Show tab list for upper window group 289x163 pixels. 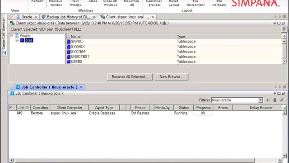point(284,17)
